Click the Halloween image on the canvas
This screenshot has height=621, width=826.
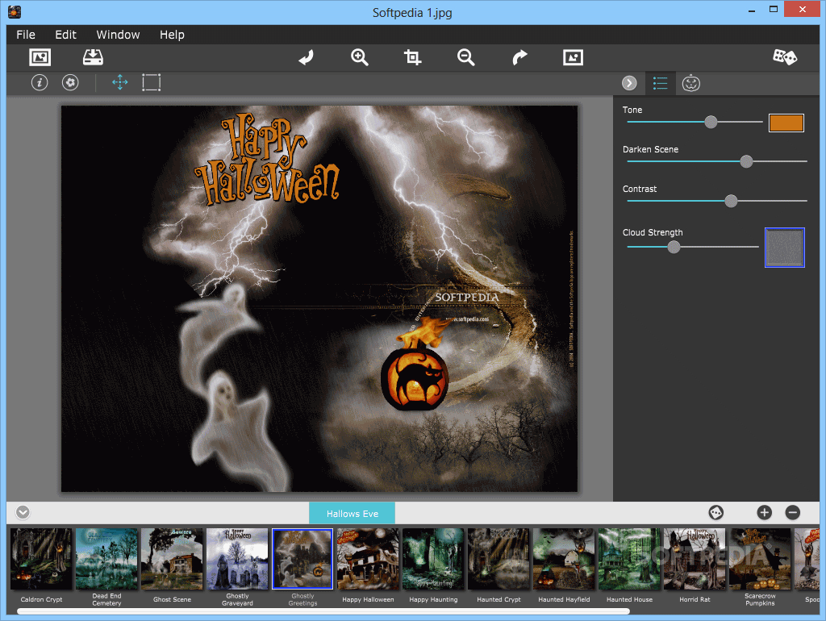[x=319, y=298]
